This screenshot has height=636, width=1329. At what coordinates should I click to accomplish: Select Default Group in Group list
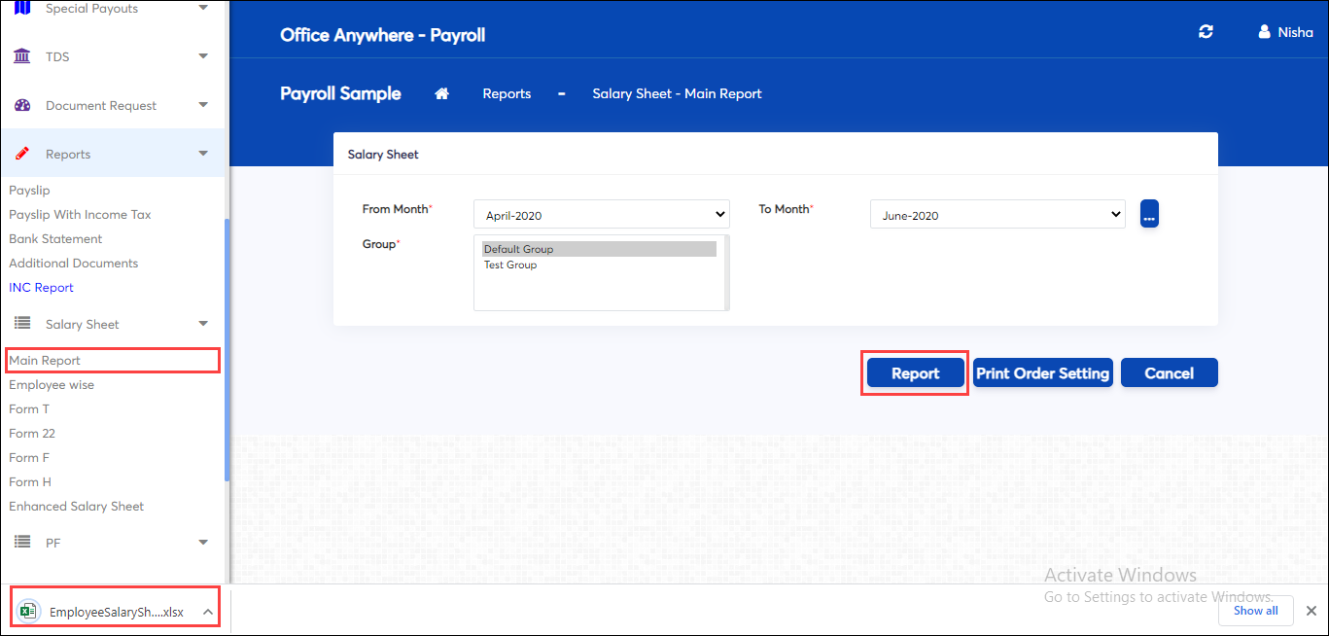tap(599, 249)
